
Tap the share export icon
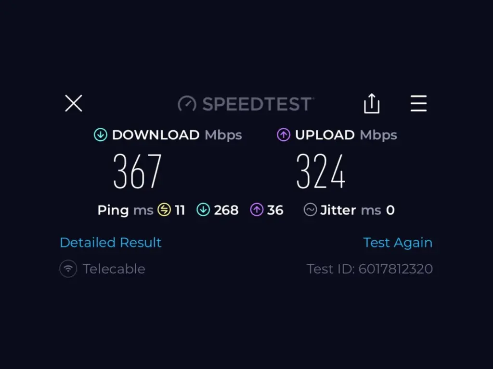click(372, 104)
